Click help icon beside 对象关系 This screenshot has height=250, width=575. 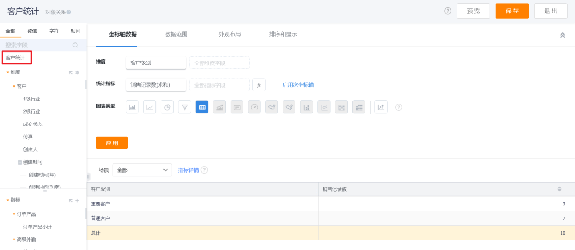click(x=69, y=12)
